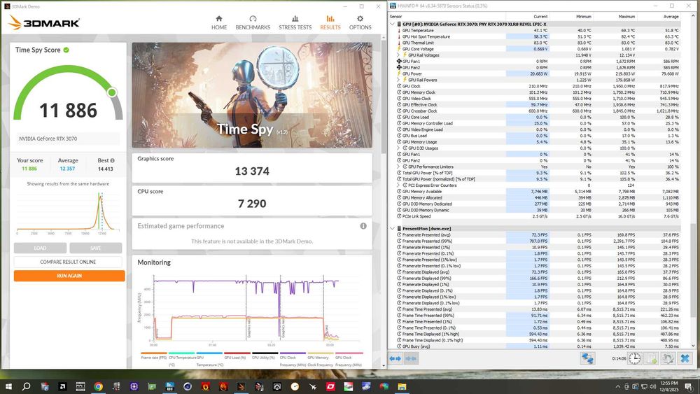Click the HWiNFO expand columns blue arrows button

click(395, 358)
